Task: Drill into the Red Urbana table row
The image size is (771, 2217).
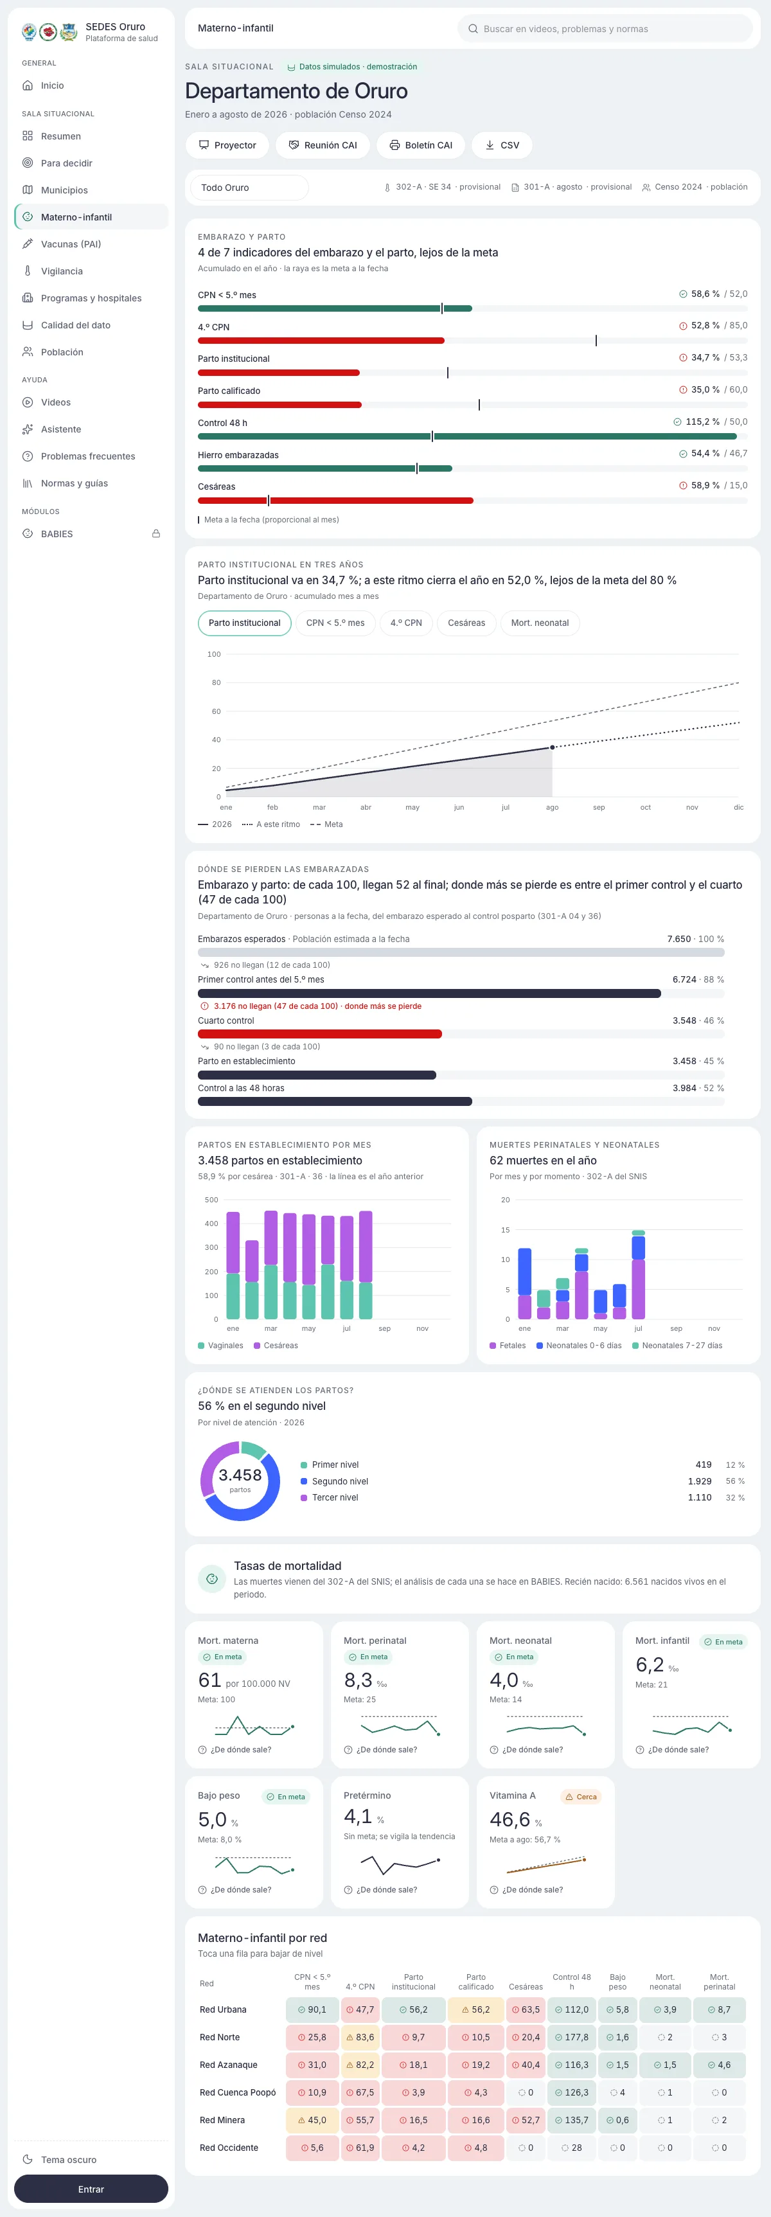Action: pyautogui.click(x=472, y=2009)
